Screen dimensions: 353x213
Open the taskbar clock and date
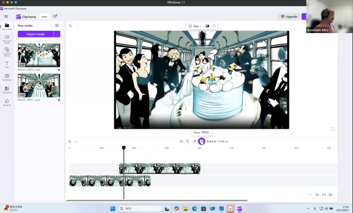(342, 209)
